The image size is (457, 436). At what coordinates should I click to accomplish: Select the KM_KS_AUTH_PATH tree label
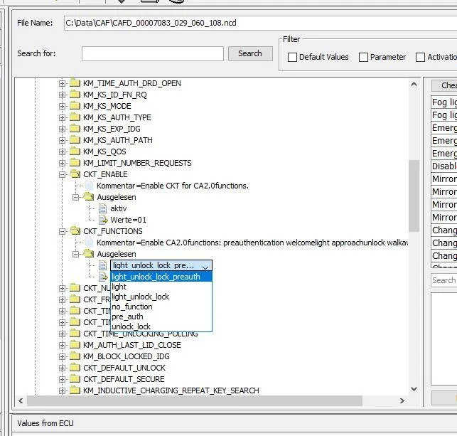click(x=118, y=140)
